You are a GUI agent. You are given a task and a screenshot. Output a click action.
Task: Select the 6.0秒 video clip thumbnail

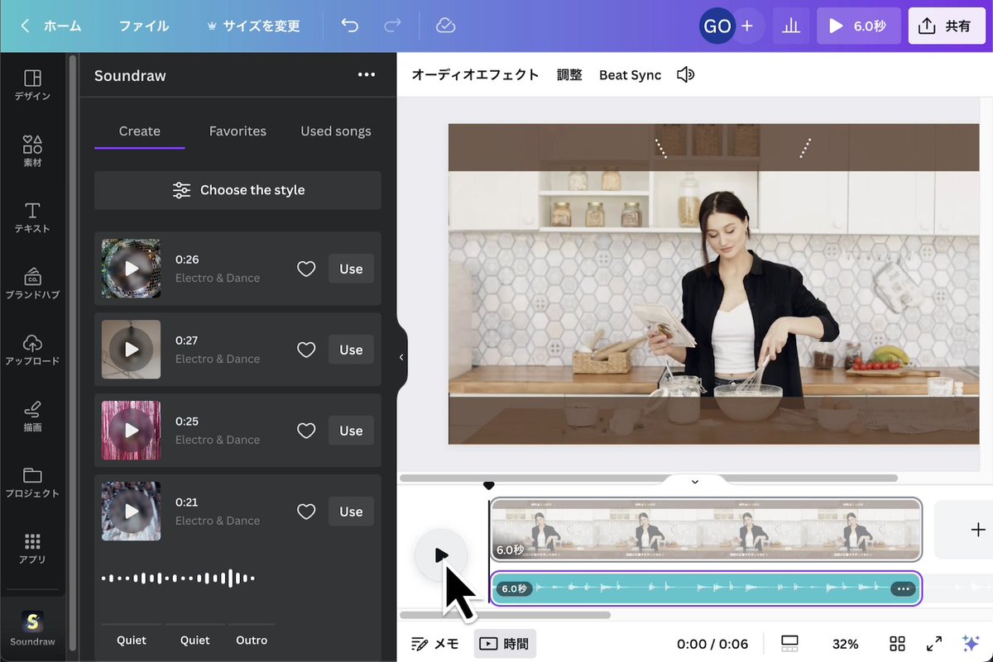click(705, 529)
